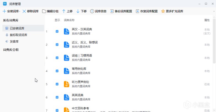Click the orange 中文百科参考 icon
This screenshot has height=112, width=216.
pos(67,110)
